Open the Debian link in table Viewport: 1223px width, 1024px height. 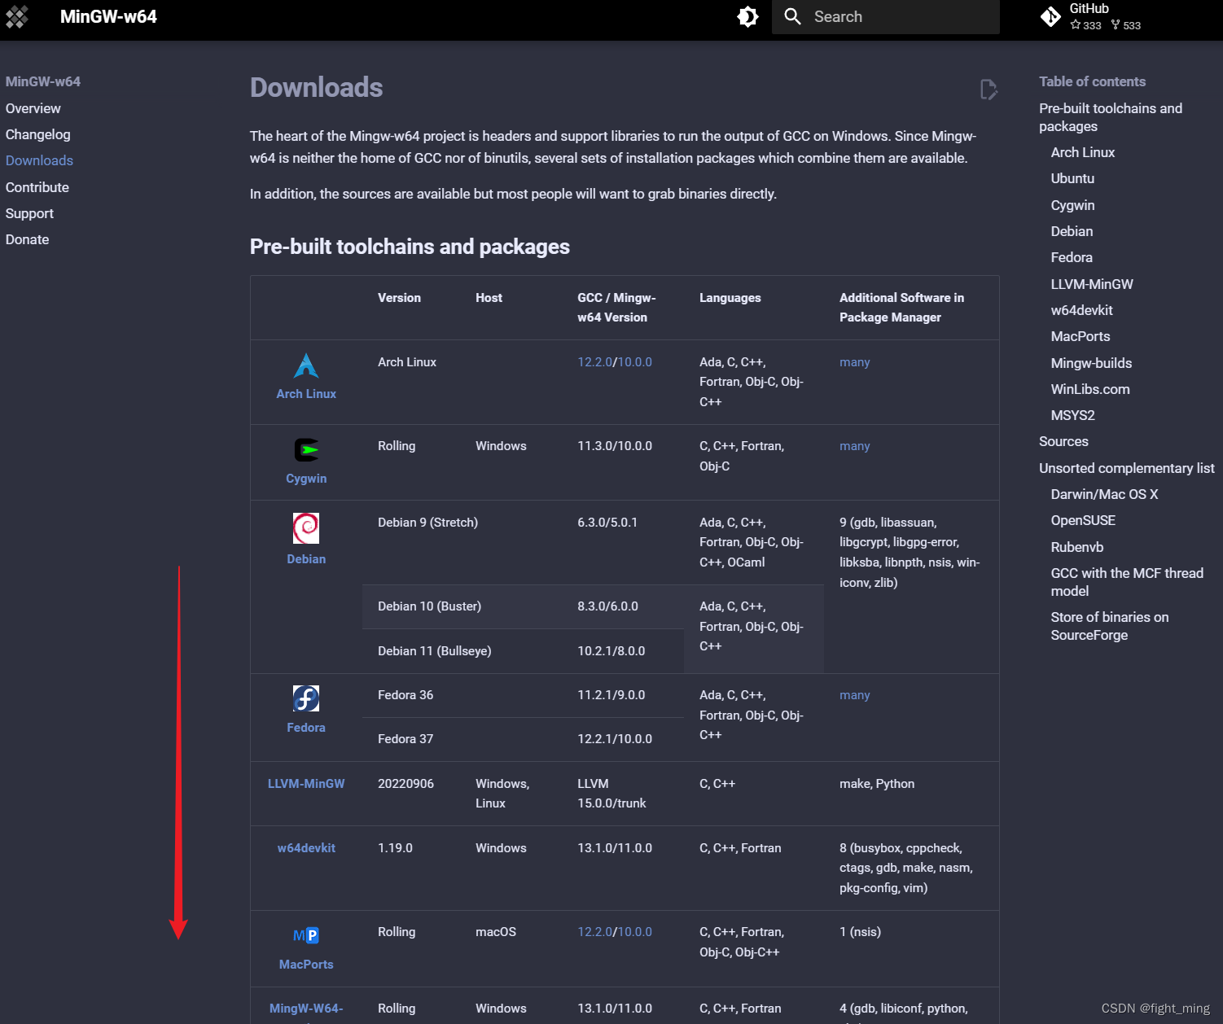[x=306, y=559]
